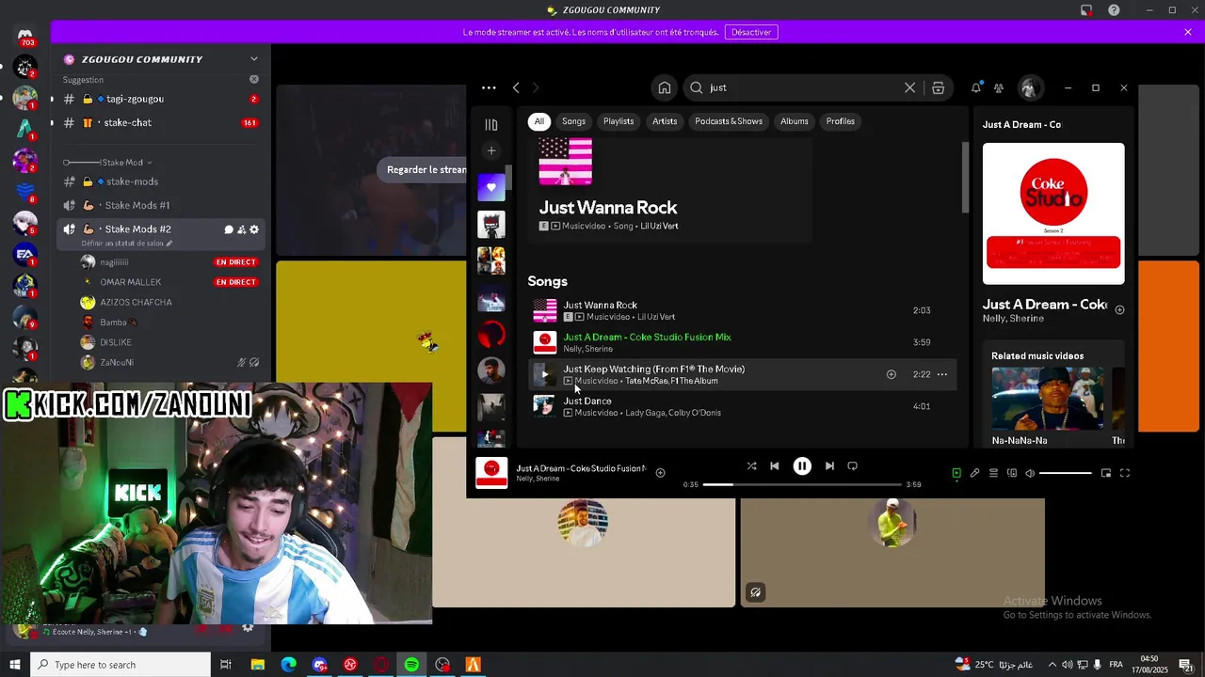
Task: Skip to next track
Action: point(829,465)
